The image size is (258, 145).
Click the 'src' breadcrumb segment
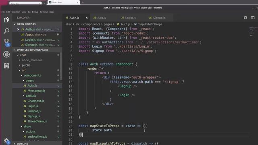click(77, 24)
